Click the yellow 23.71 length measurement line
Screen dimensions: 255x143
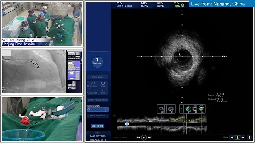point(187,118)
